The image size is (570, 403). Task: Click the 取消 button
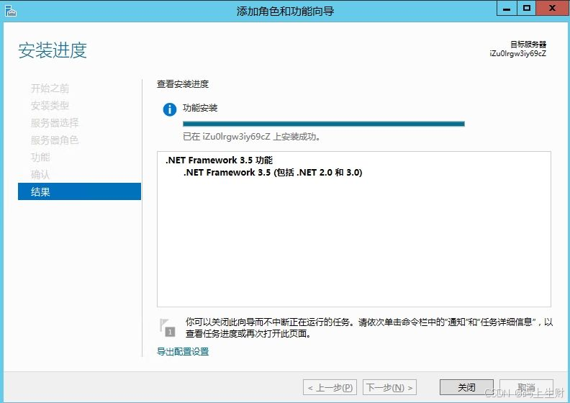click(526, 387)
